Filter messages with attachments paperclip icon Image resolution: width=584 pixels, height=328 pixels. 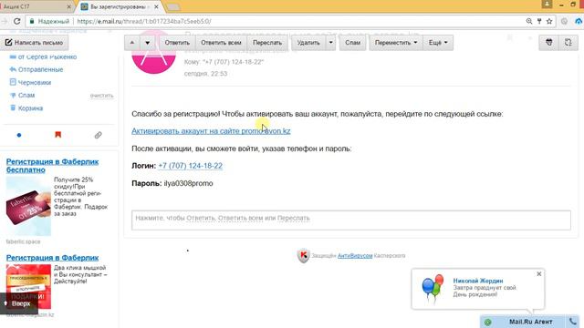[98, 135]
